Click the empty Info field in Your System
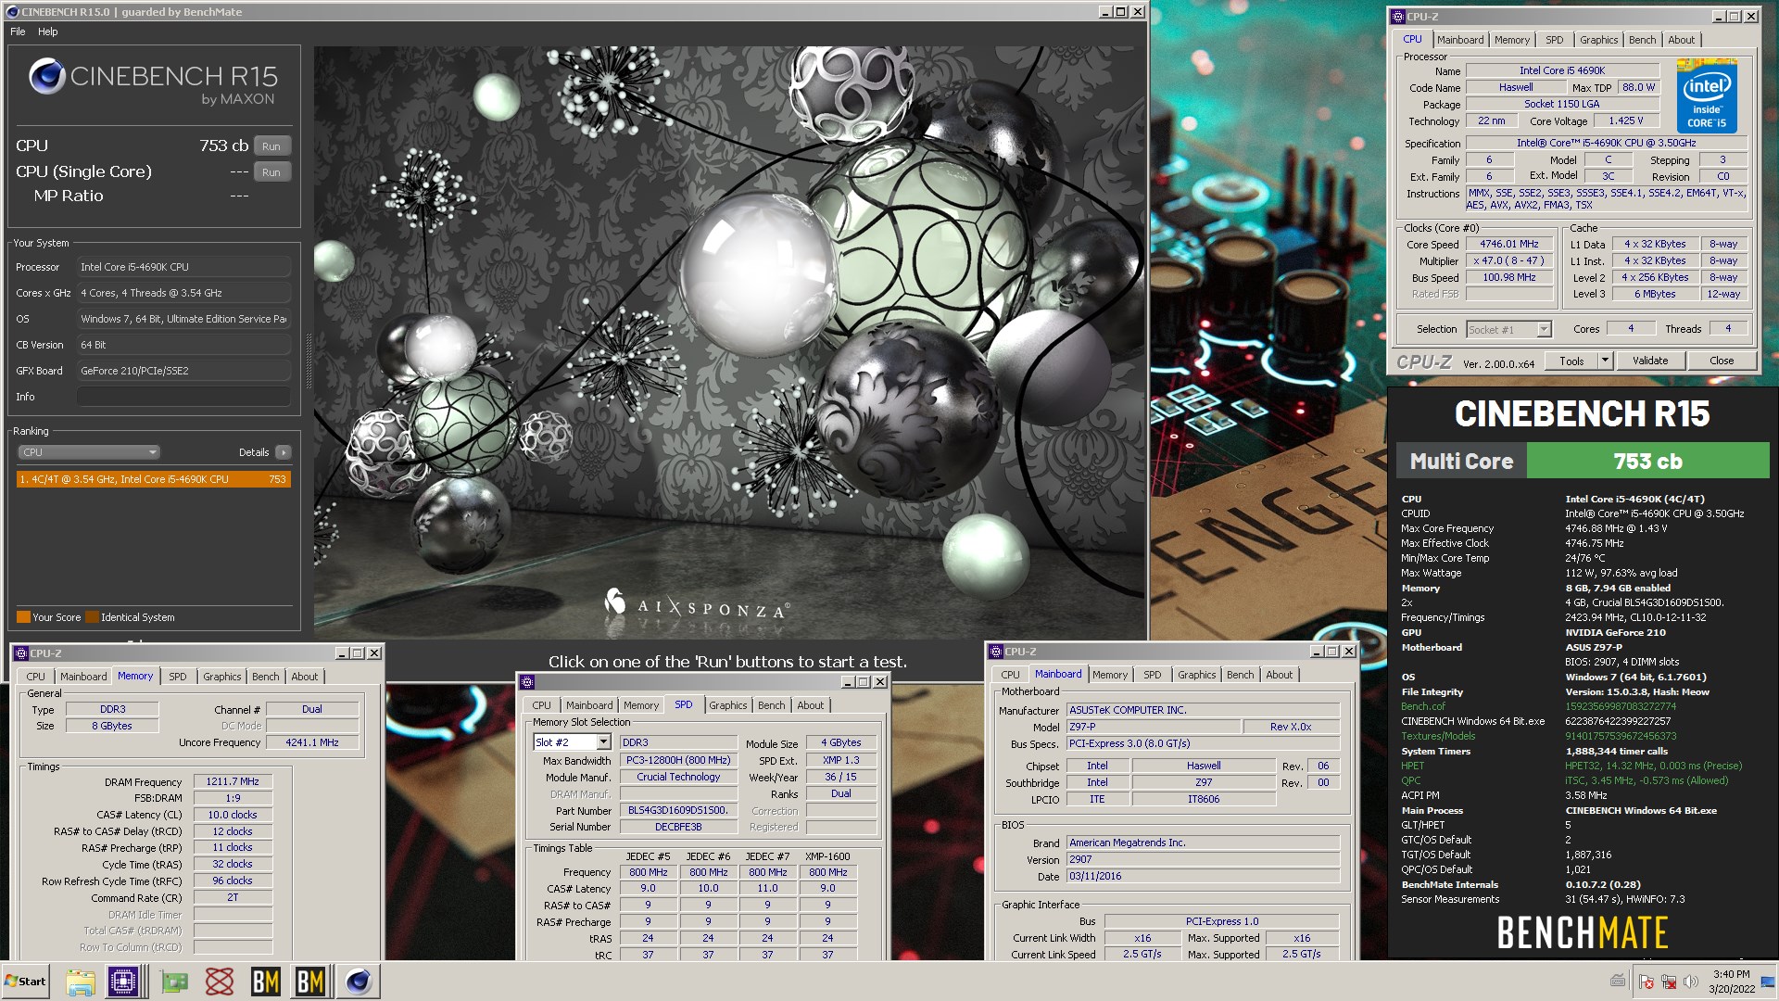The height and width of the screenshot is (1001, 1779). coord(183,397)
